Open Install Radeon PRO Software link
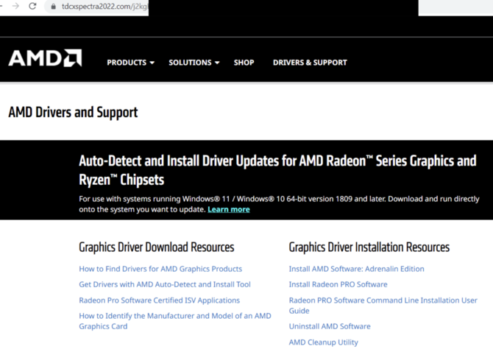This screenshot has width=493, height=352. click(338, 284)
